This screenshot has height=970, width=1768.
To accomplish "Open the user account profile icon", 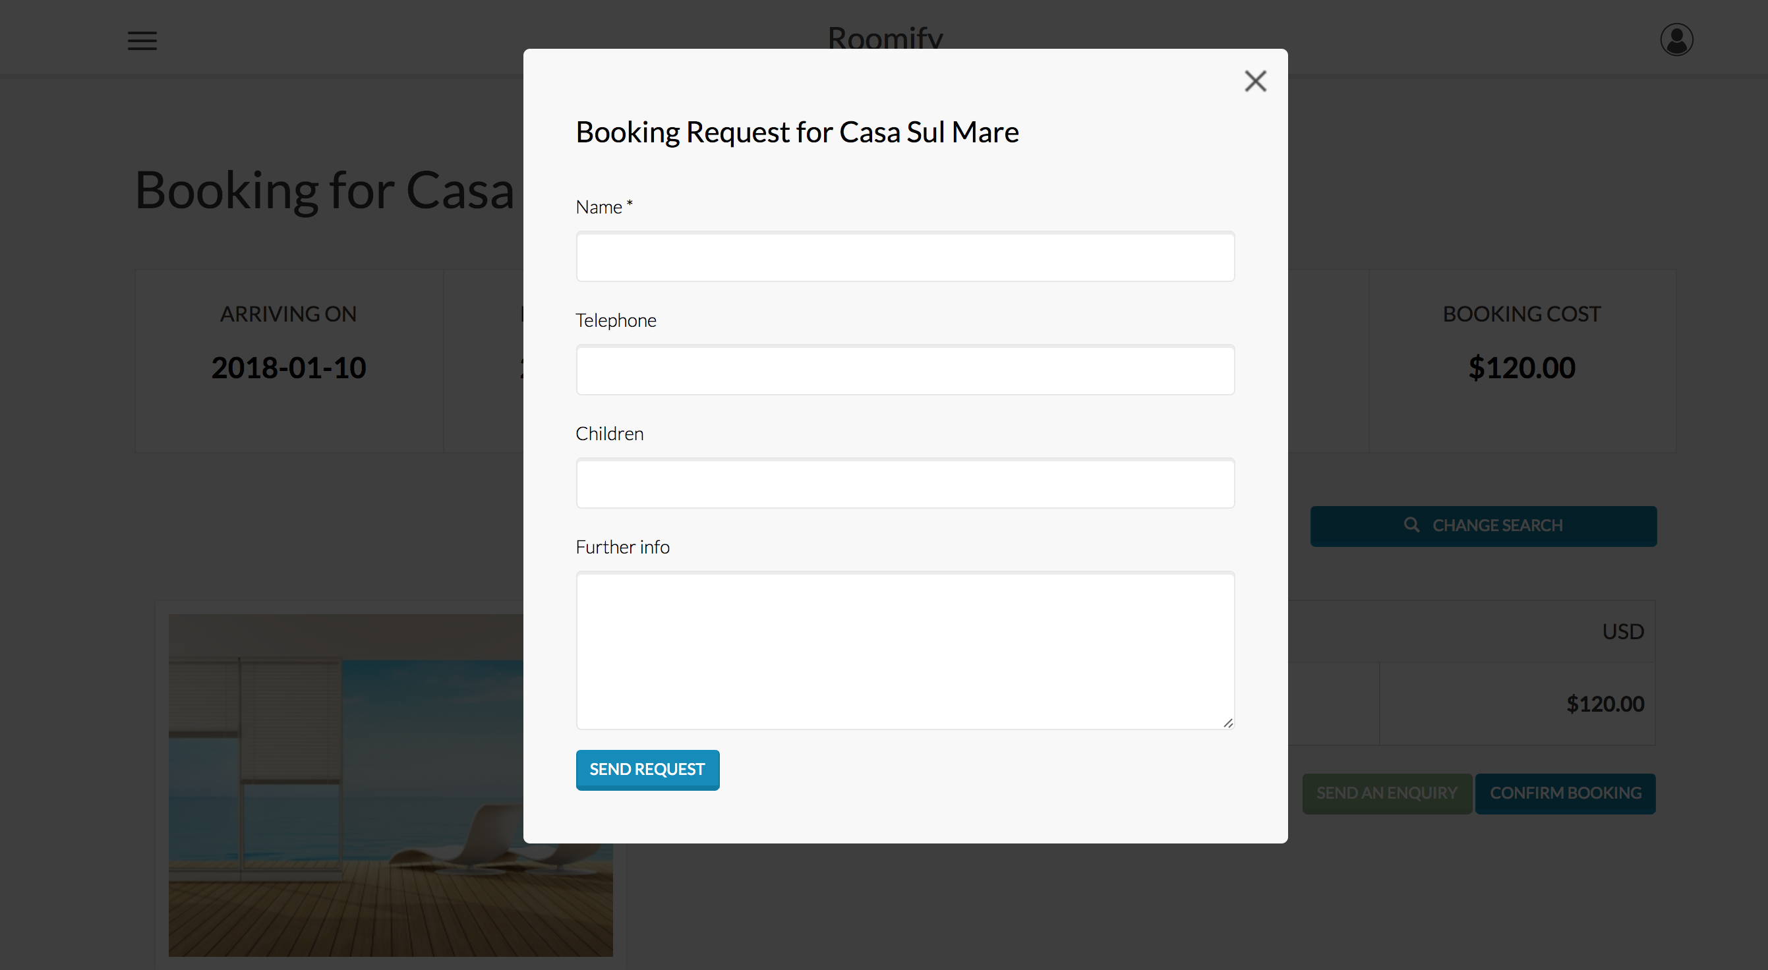I will (1676, 40).
